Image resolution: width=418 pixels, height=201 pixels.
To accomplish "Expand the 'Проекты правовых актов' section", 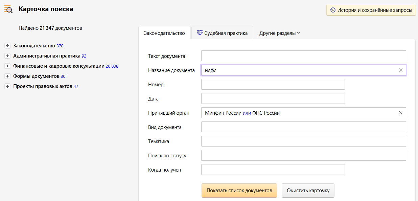I will pyautogui.click(x=7, y=86).
